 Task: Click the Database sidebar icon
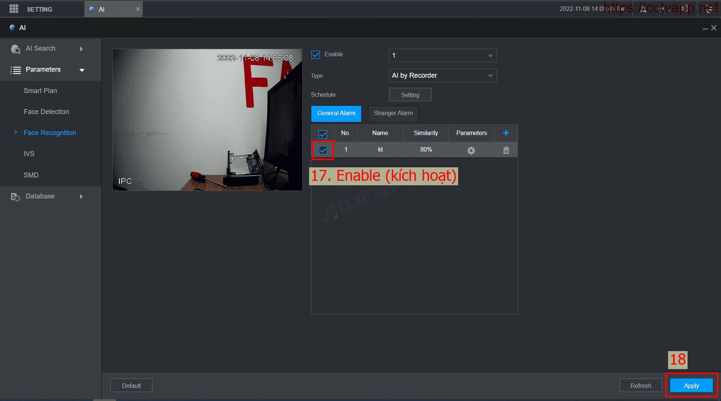[15, 197]
